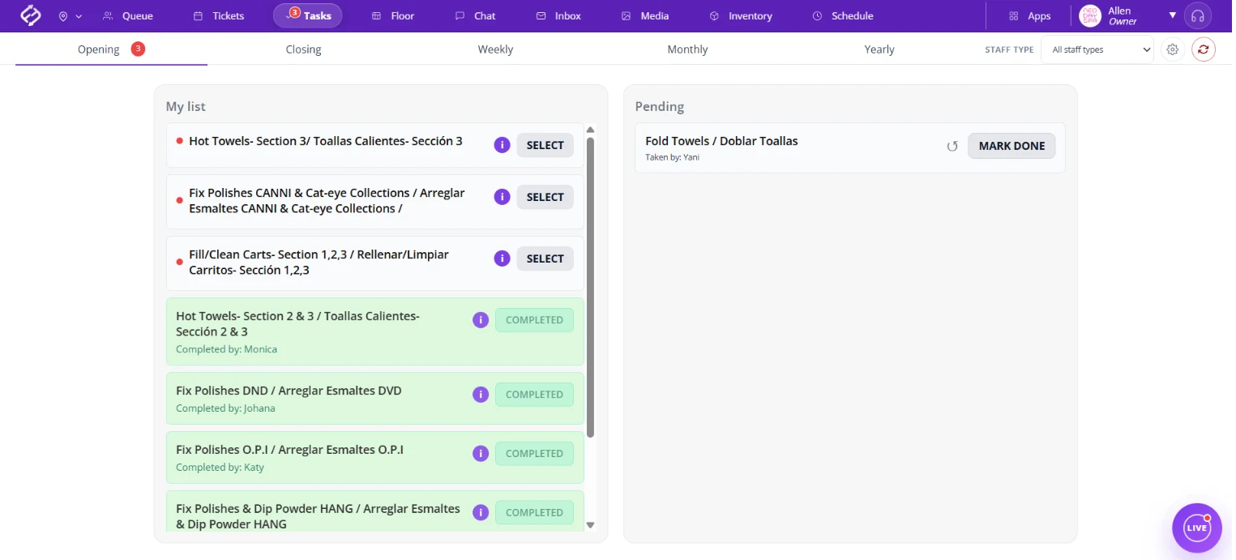1236x560 pixels.
Task: Click COMPLETED on Hot Towels Section 2 & 3
Action: coord(534,320)
